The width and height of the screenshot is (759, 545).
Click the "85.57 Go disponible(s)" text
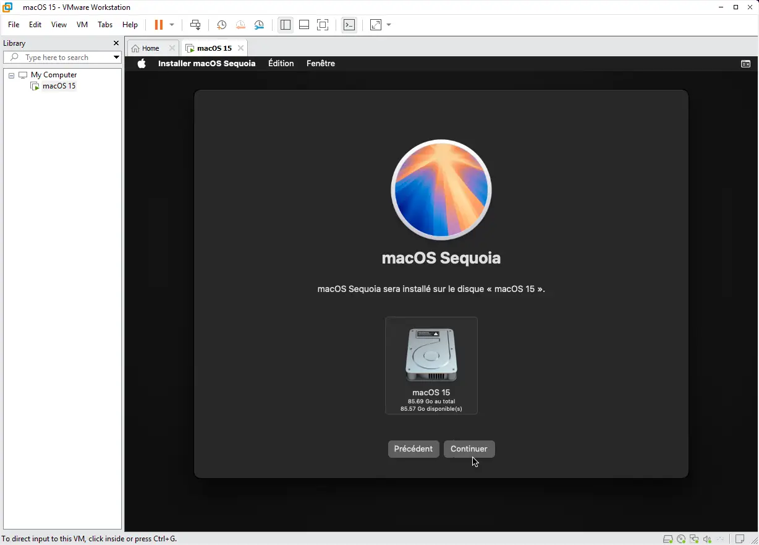point(431,409)
